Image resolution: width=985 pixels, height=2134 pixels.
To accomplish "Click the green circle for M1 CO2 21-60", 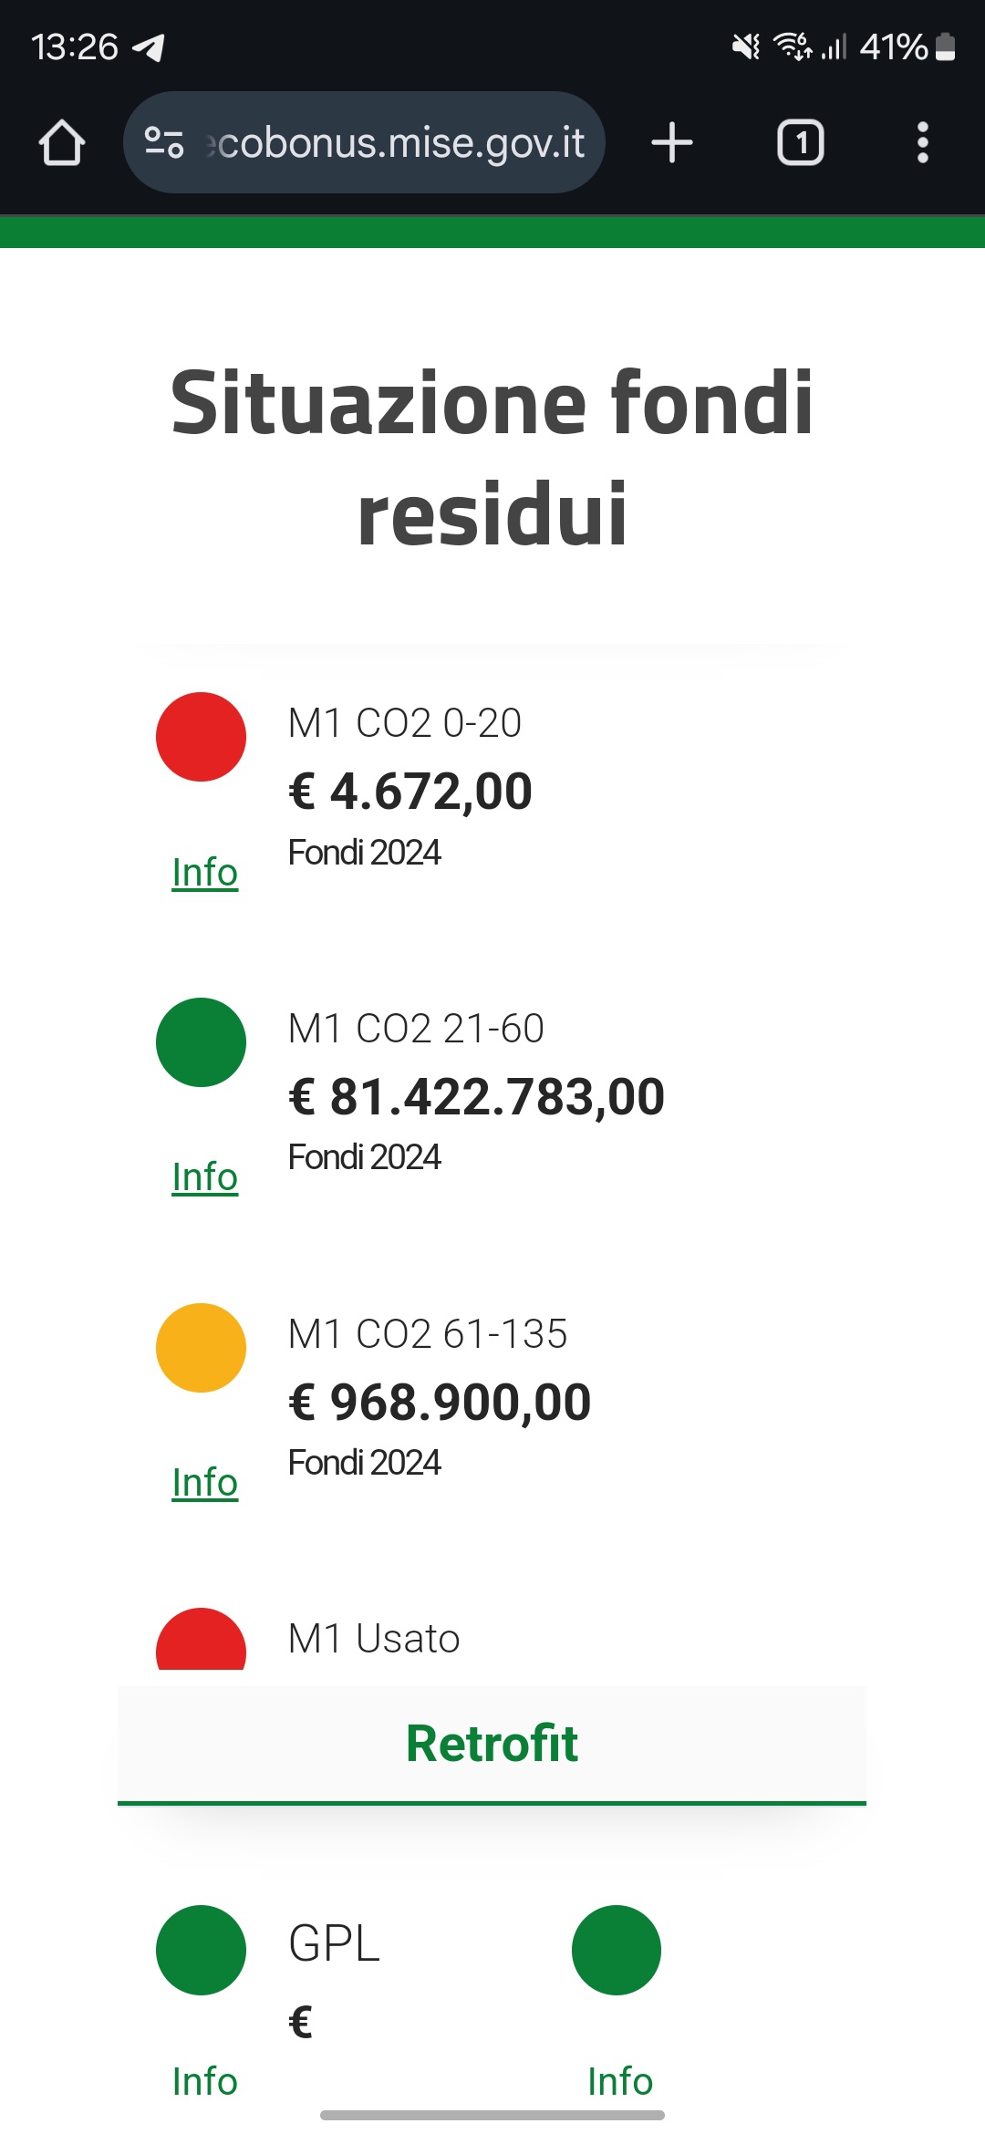I will click(x=201, y=1042).
